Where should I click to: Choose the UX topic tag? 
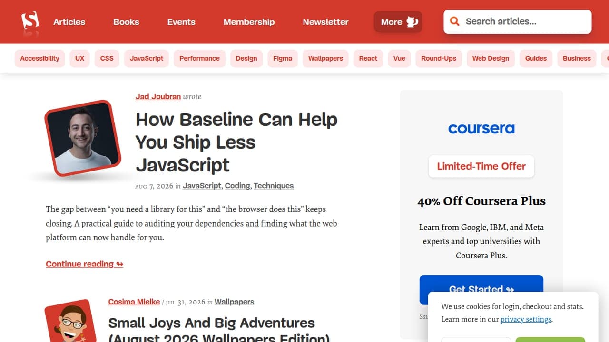(x=79, y=58)
